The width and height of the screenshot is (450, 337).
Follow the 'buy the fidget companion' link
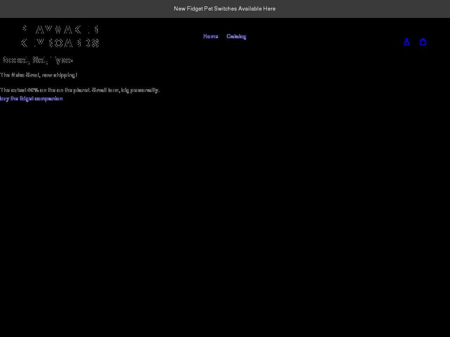31,98
